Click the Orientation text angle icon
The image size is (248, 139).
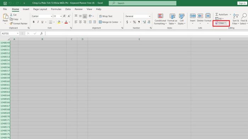[90, 16]
